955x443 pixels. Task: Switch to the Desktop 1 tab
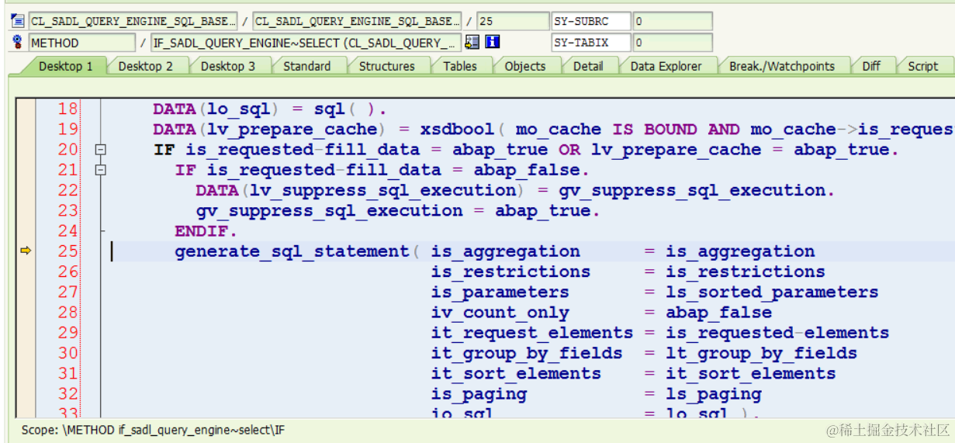(x=65, y=66)
